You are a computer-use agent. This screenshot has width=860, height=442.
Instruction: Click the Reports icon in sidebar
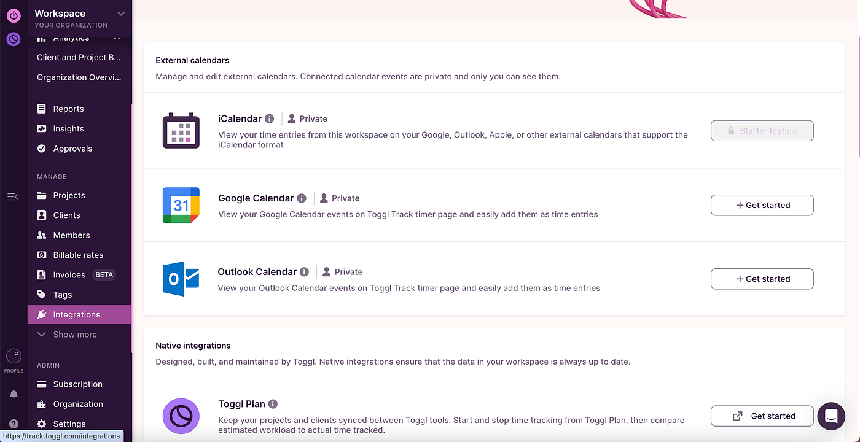[42, 109]
